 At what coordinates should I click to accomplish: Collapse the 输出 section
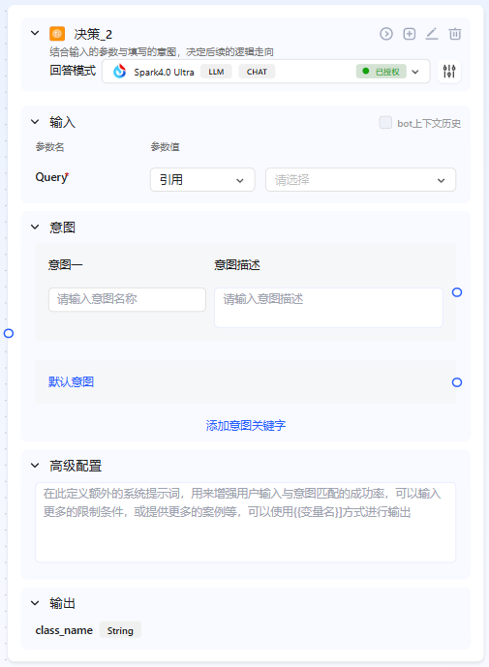pyautogui.click(x=35, y=603)
